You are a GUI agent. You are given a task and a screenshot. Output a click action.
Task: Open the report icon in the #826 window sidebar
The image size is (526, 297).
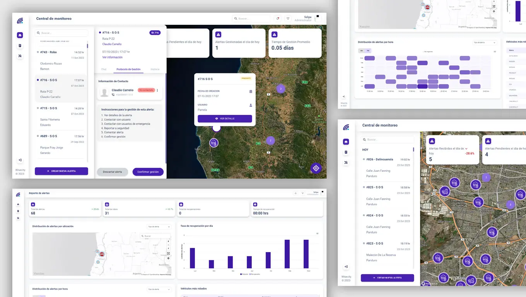pos(346,152)
